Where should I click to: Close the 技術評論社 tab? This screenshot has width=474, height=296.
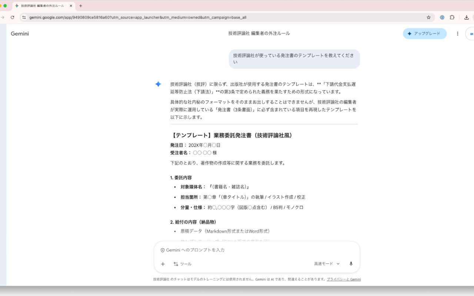tap(71, 6)
